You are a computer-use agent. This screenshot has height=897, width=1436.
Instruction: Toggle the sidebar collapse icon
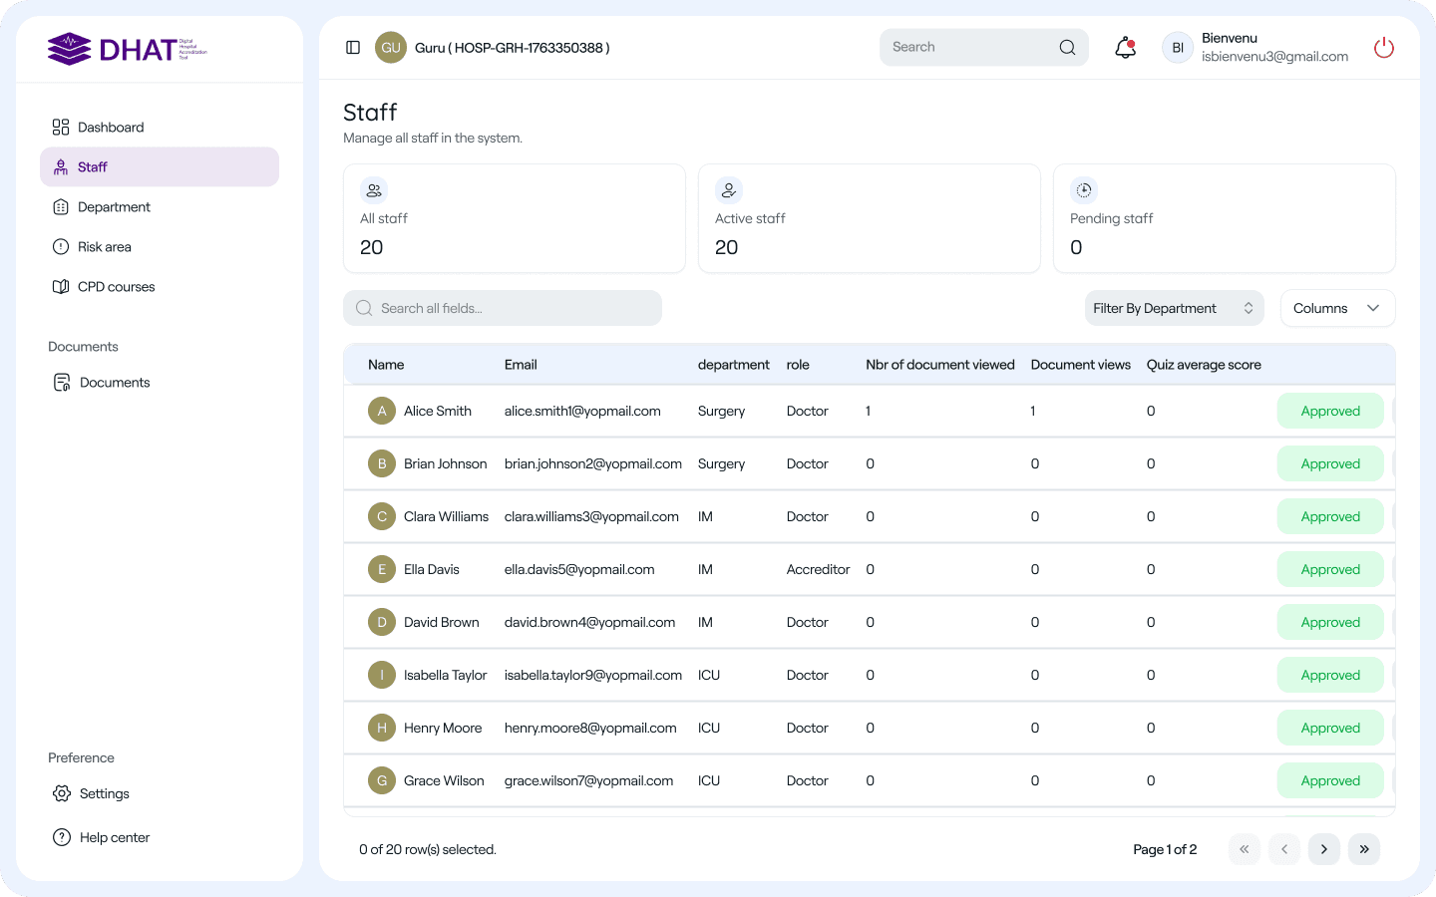pos(353,48)
